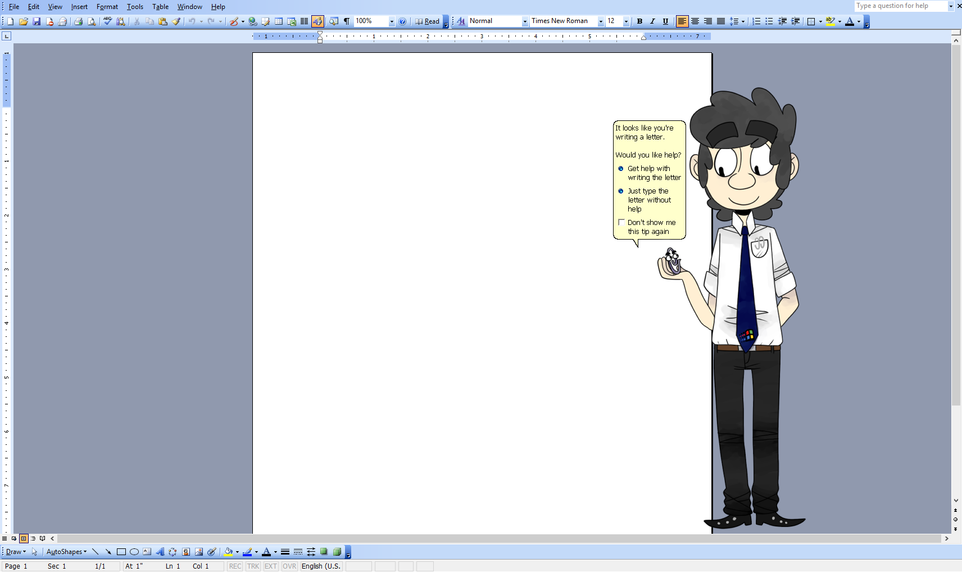Open the Draw menu
The image size is (962, 572).
pyautogui.click(x=16, y=552)
